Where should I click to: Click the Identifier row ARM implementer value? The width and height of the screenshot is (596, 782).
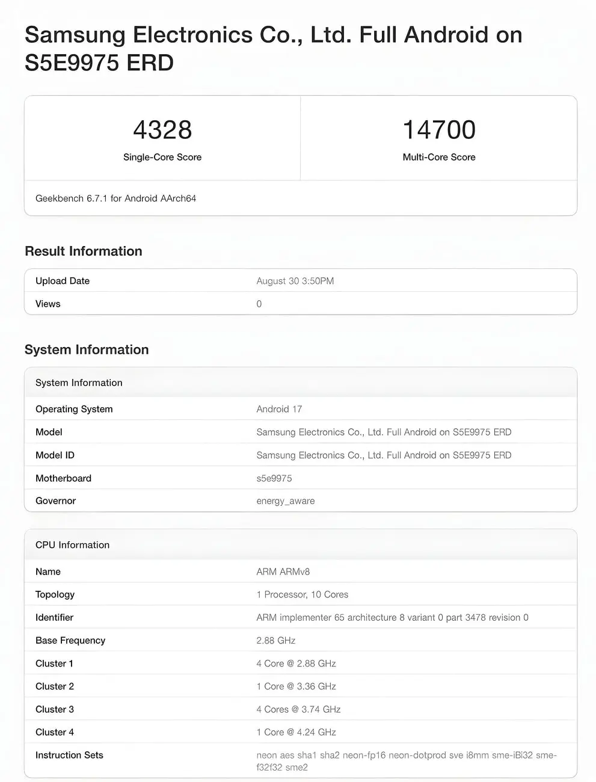[393, 617]
